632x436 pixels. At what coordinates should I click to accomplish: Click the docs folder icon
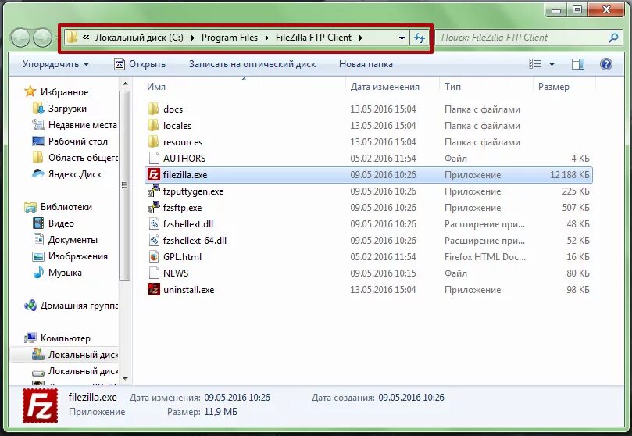tap(154, 109)
